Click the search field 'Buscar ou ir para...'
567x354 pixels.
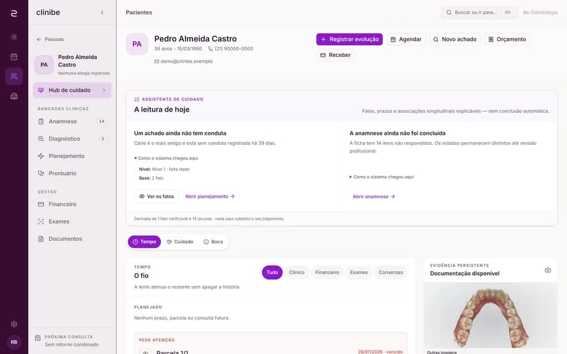coord(480,12)
